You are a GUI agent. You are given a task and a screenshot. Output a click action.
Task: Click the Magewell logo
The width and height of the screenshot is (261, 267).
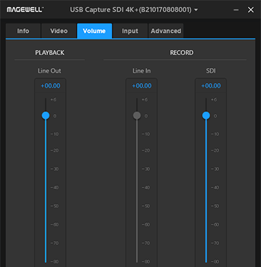[x=25, y=10]
